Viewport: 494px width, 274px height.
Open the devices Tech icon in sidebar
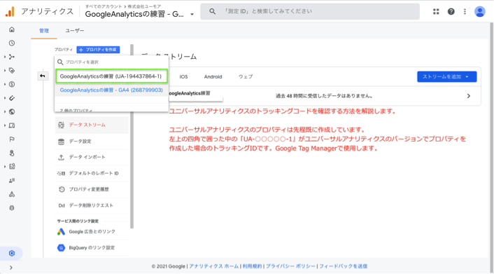click(x=12, y=125)
